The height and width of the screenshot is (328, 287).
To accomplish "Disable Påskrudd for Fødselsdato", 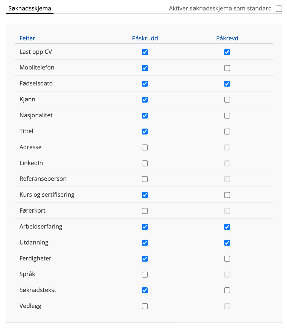I will coord(145,84).
